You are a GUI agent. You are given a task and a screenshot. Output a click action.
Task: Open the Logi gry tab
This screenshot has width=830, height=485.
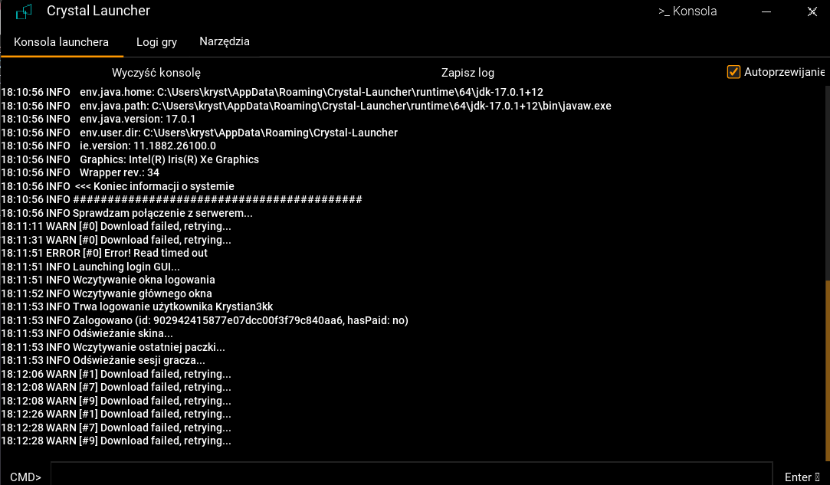[x=156, y=42]
